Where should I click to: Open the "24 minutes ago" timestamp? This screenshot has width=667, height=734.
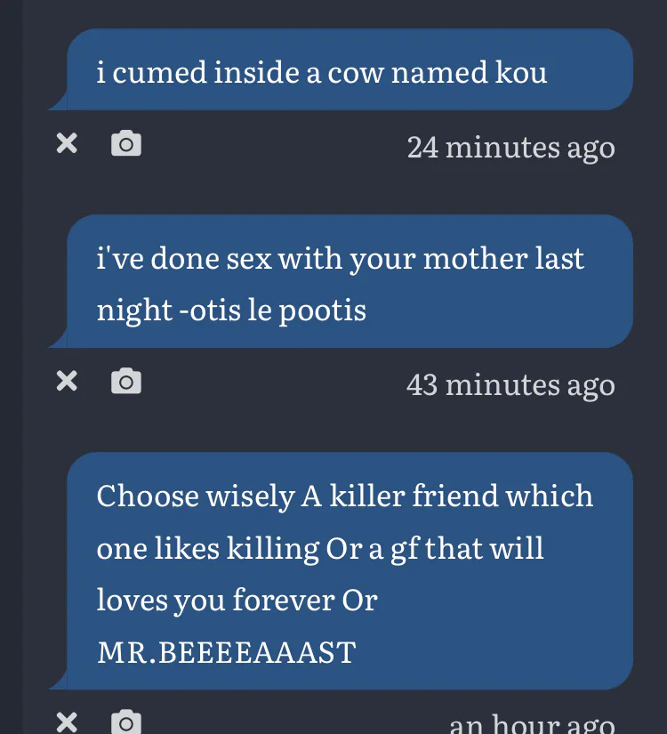pyautogui.click(x=510, y=147)
